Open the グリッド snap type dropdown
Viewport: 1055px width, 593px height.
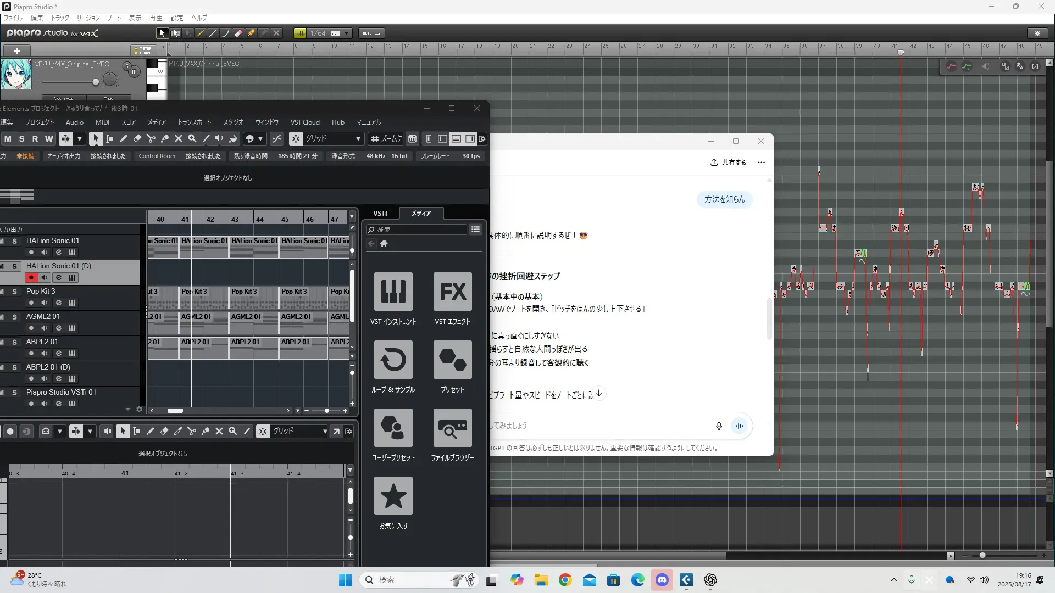[x=358, y=139]
